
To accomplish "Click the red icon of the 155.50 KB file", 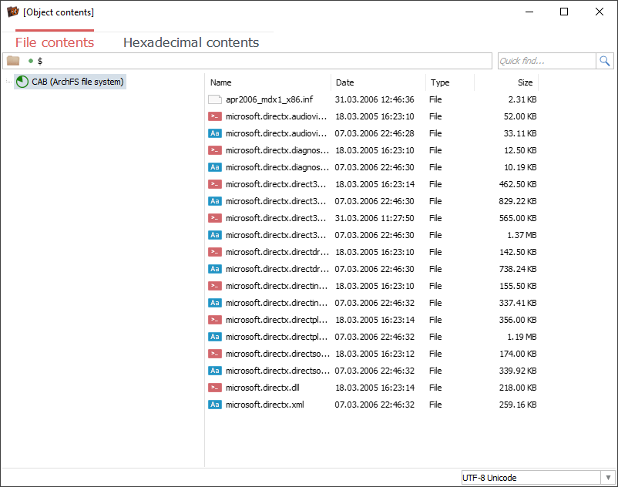I will coord(215,286).
